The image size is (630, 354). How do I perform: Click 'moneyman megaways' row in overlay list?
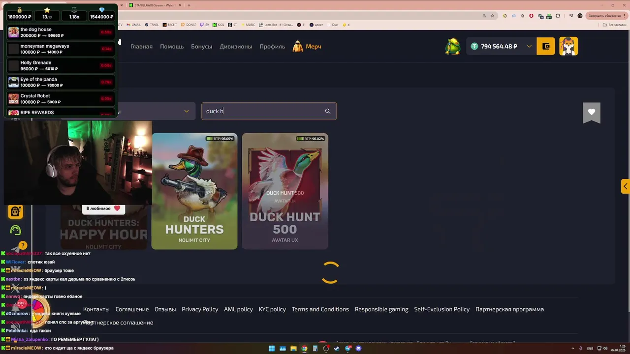[x=61, y=49]
